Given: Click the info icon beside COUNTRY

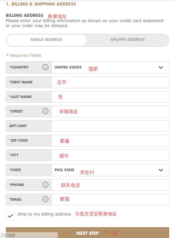Looking at the screenshot, I should [x=45, y=67].
